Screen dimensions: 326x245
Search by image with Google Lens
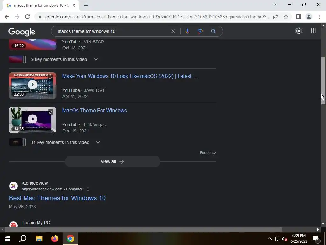(x=200, y=31)
